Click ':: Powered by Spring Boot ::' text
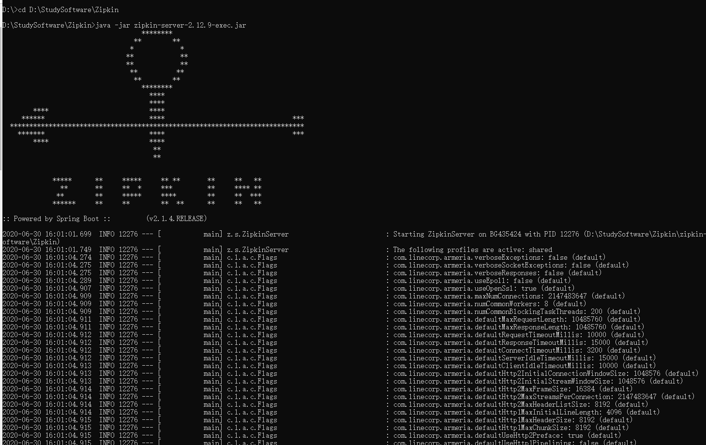 (57, 219)
